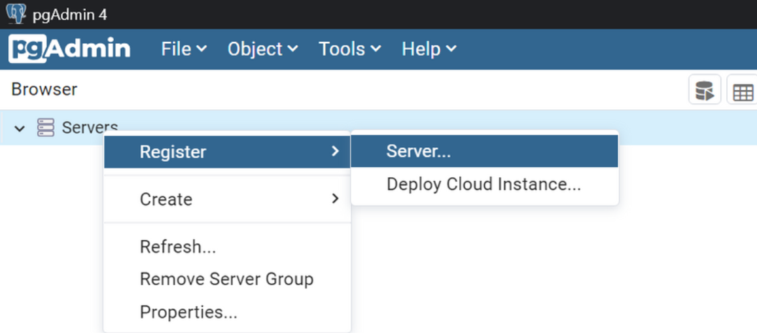
Task: Expand the Create submenu arrow
Action: click(x=336, y=199)
